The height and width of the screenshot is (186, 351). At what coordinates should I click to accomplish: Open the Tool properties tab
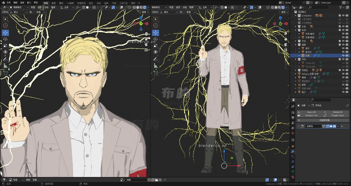pyautogui.click(x=293, y=106)
